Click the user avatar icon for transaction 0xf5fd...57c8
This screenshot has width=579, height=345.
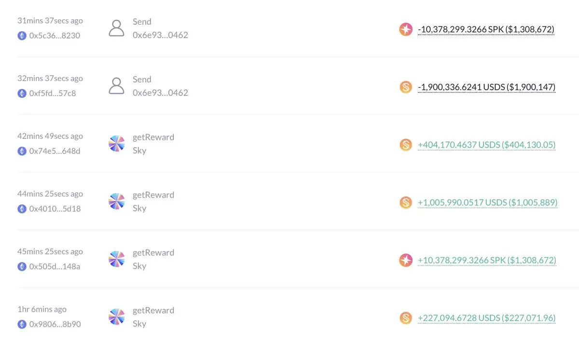point(116,86)
